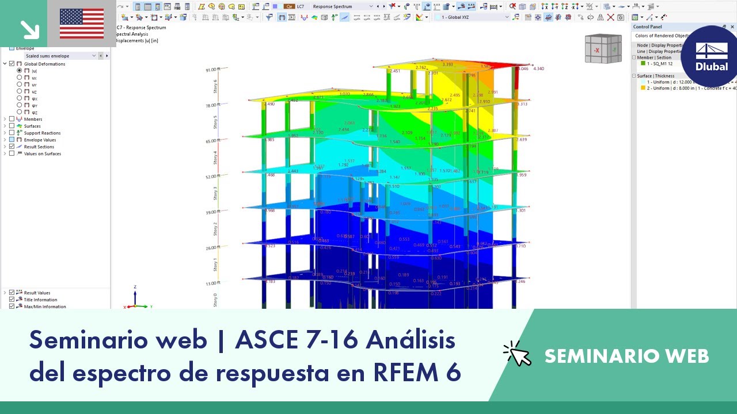This screenshot has height=414, width=737.
Task: Select 'Node | Display Properties' row
Action: click(x=660, y=45)
